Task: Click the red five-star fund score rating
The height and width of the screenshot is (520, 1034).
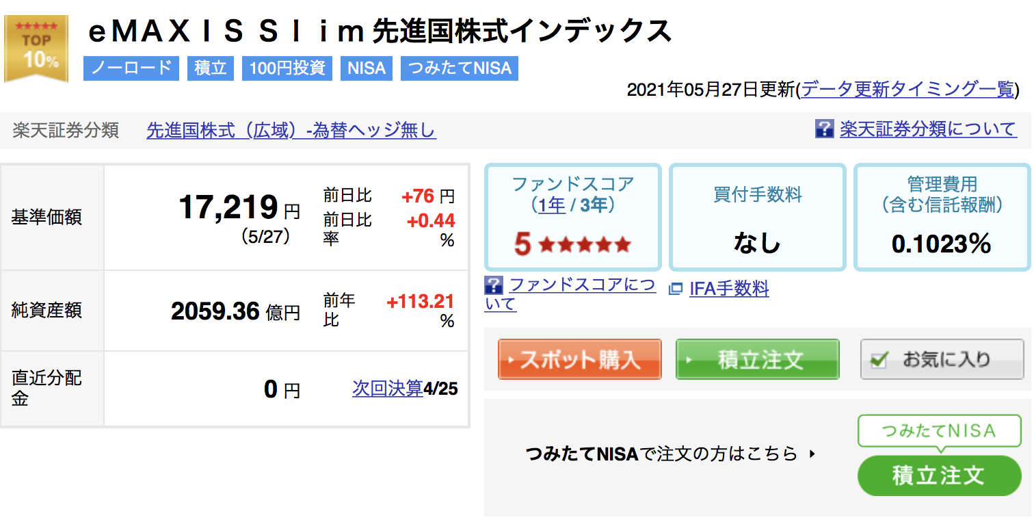Action: tap(572, 244)
